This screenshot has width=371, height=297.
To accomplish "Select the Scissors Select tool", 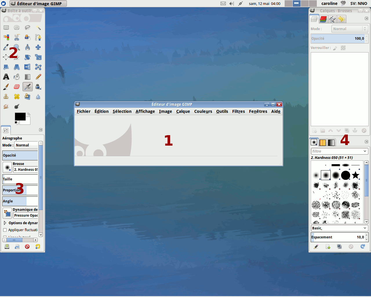I will click(17, 37).
